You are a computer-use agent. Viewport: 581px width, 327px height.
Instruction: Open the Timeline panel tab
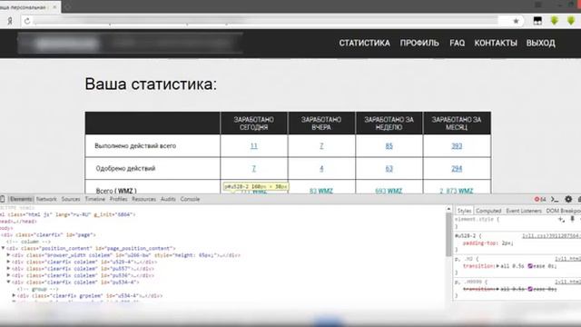(94, 199)
